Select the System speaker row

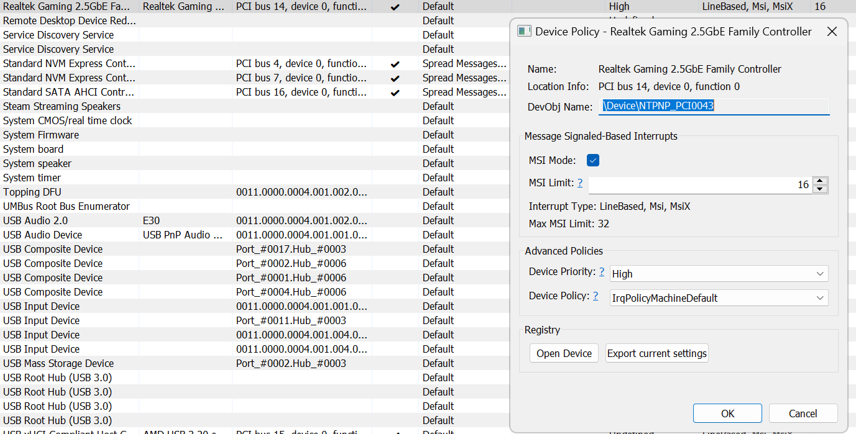pos(255,163)
